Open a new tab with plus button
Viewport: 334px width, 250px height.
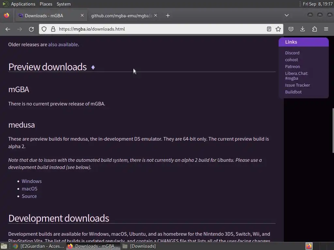[168, 16]
